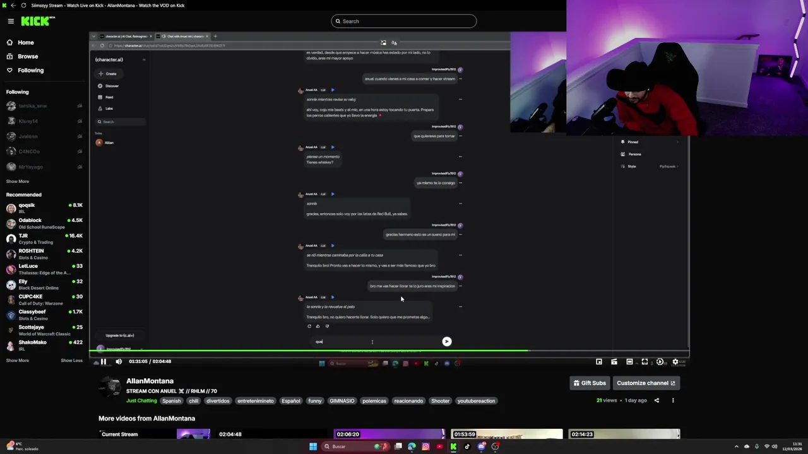Click the TJR channel avatar
808x454 pixels.
(x=11, y=238)
